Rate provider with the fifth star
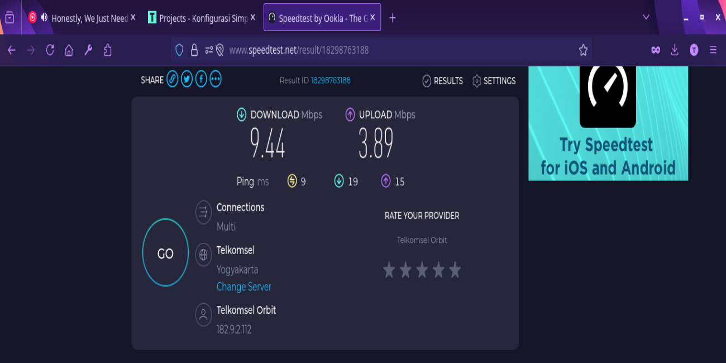Image resolution: width=726 pixels, height=363 pixels. [455, 270]
